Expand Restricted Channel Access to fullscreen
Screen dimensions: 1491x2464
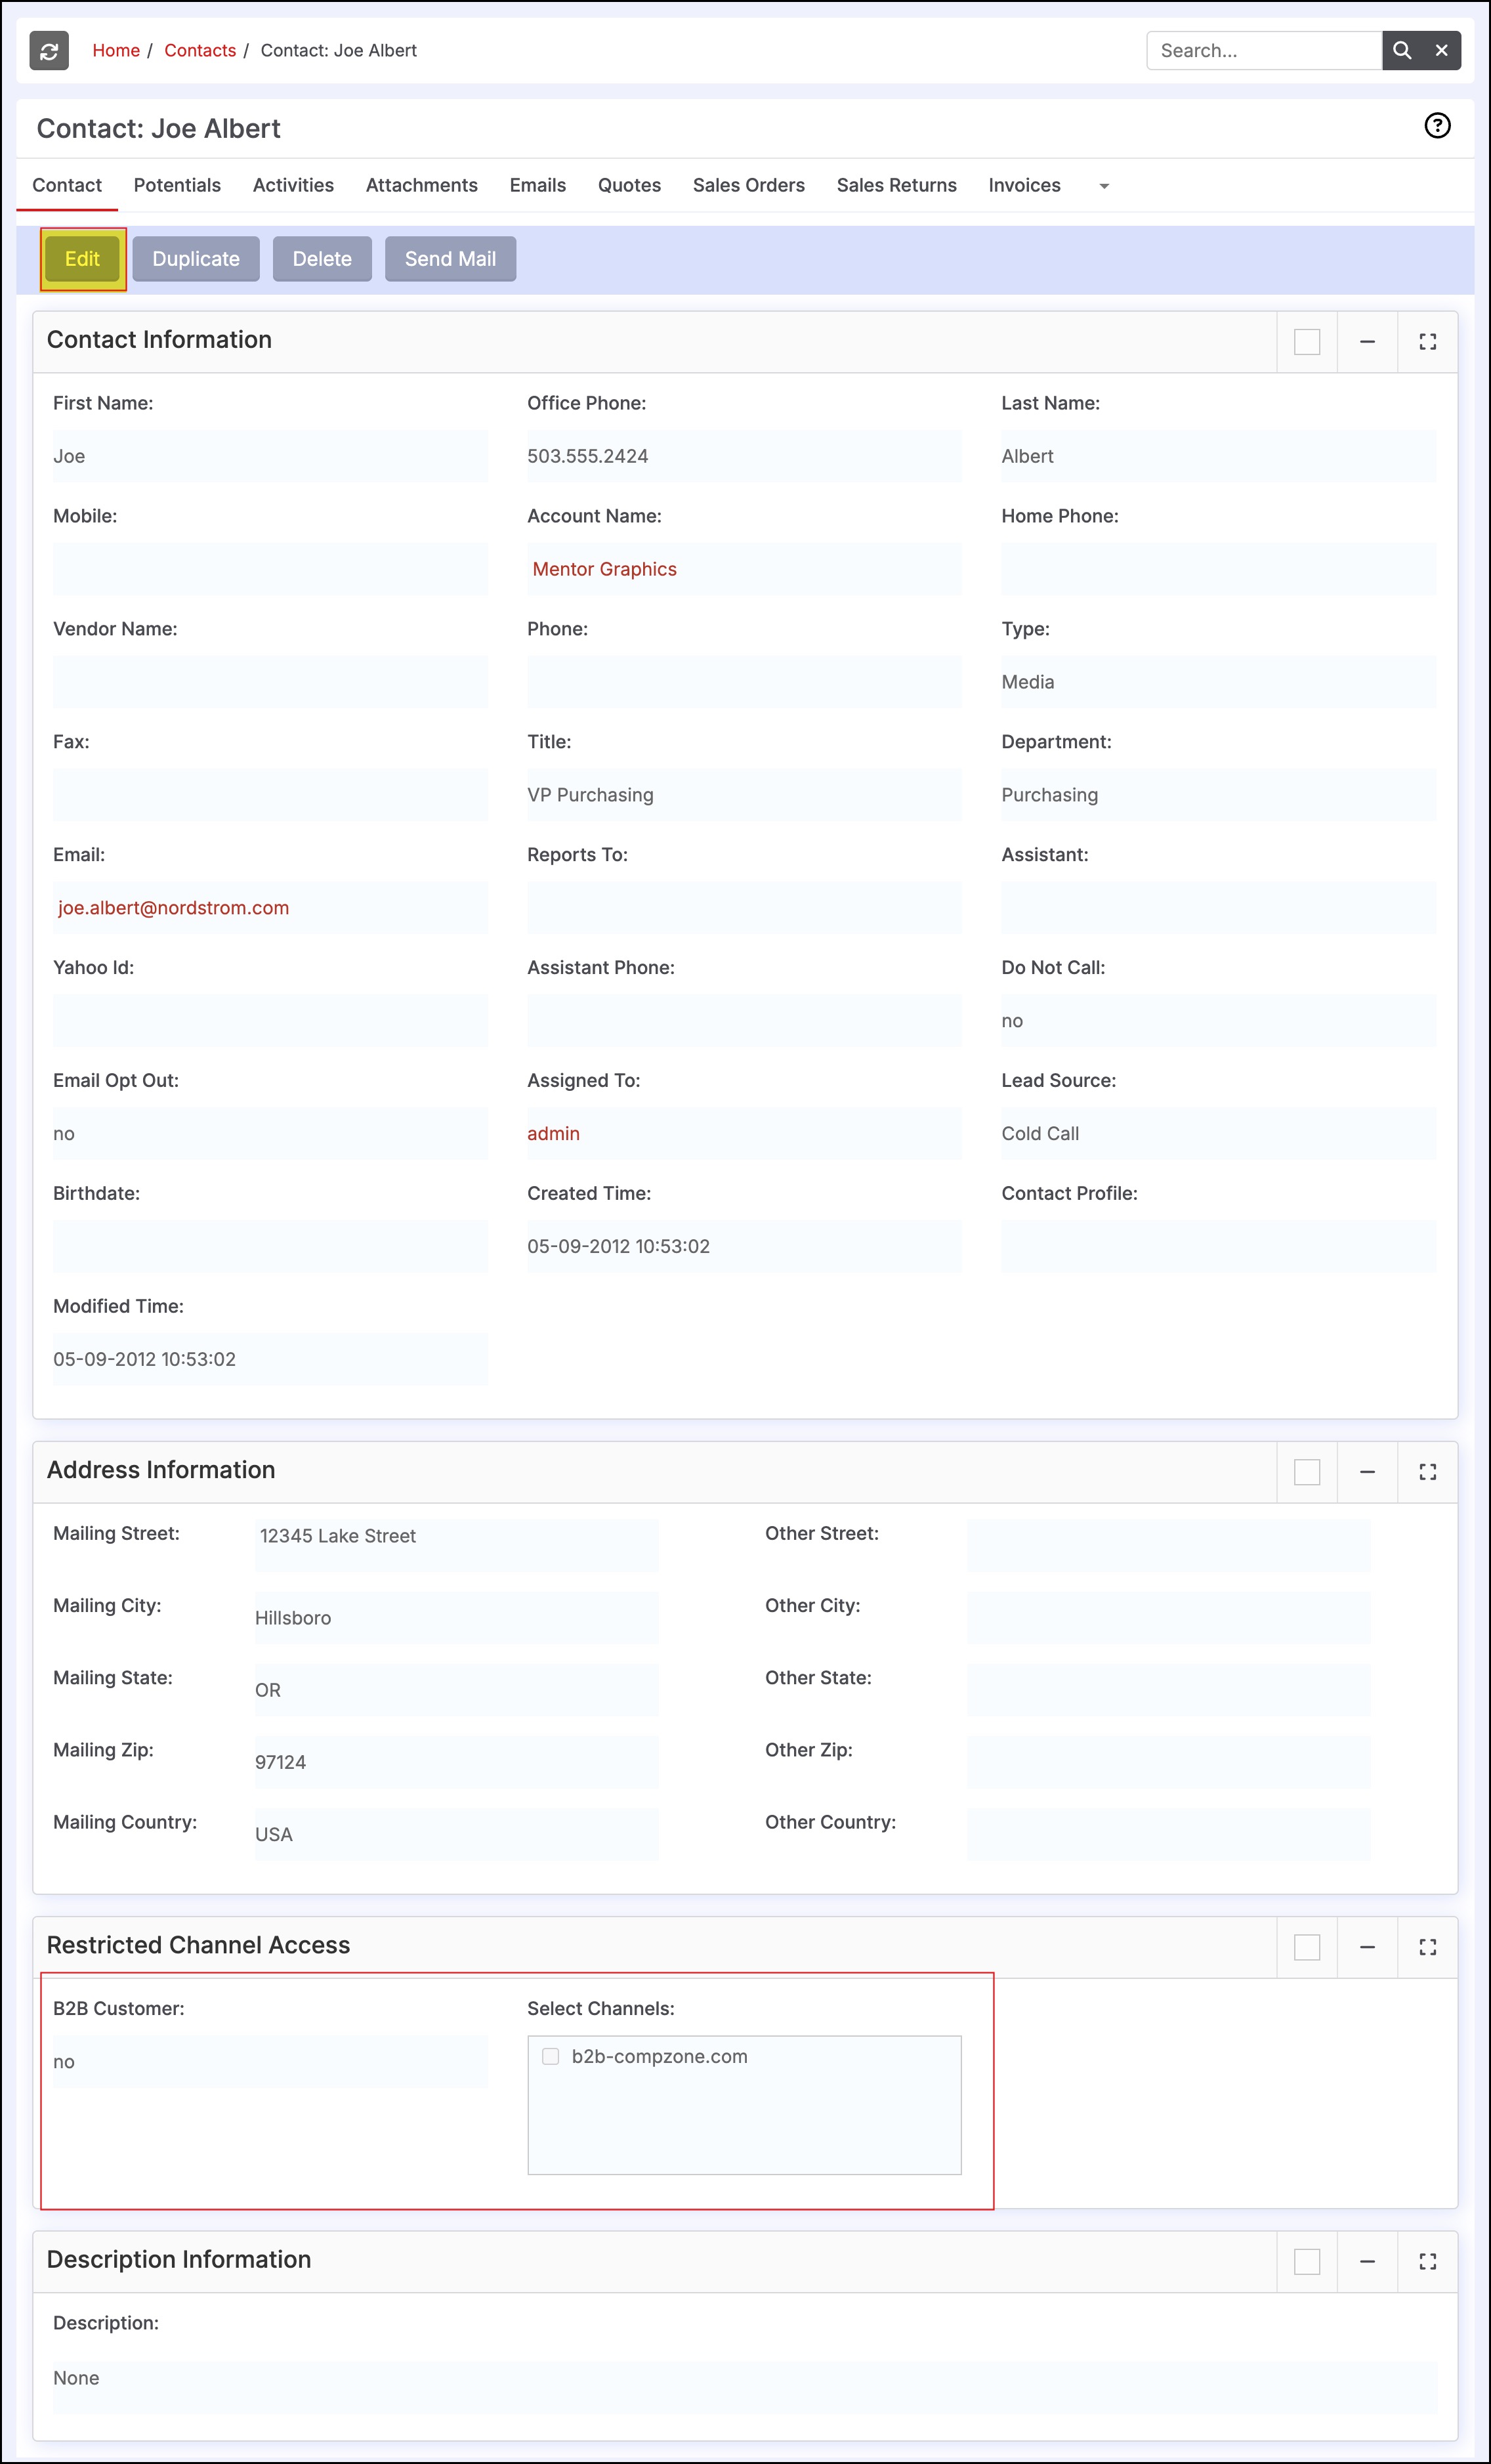[1427, 1947]
